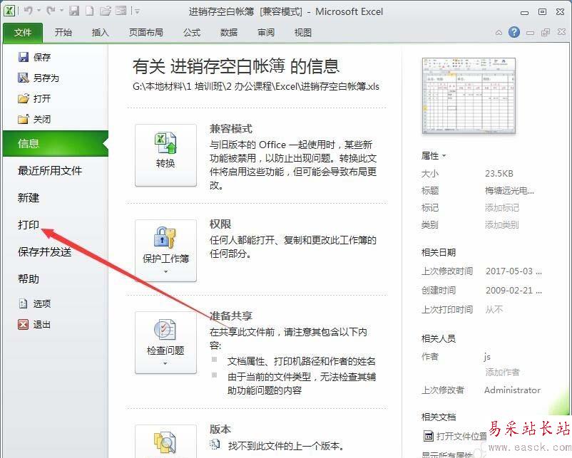
Task: Click the 找不到此文件的上一个版本 text
Action: 285,446
